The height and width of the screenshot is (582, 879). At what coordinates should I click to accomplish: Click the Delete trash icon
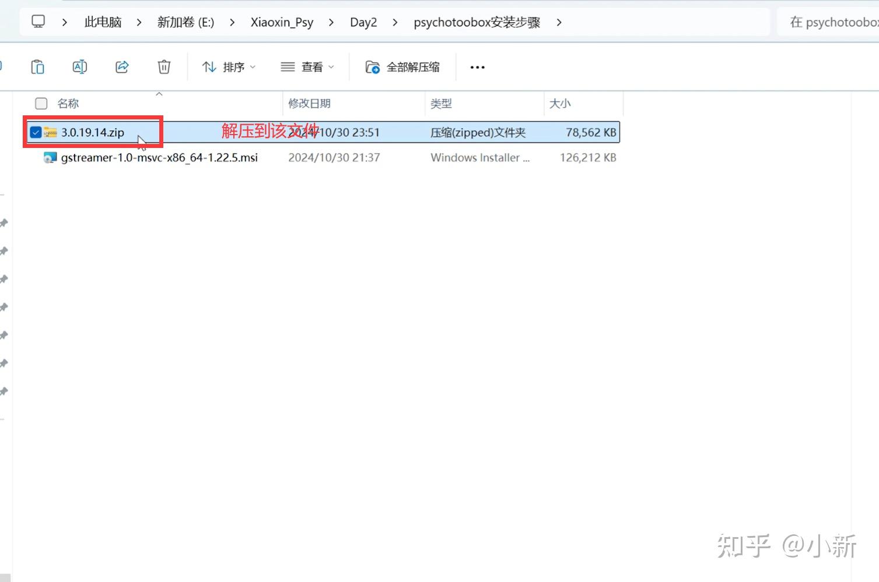click(x=163, y=66)
